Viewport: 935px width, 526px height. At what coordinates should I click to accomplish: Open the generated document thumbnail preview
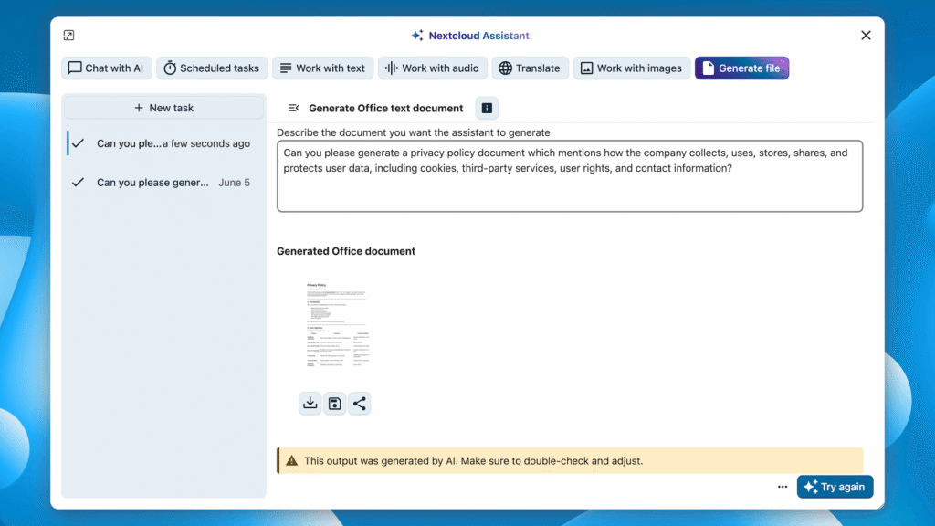coord(338,324)
